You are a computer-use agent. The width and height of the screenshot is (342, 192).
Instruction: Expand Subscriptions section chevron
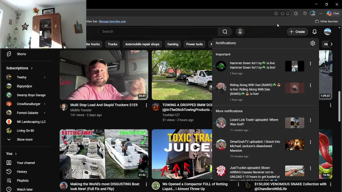(32, 68)
